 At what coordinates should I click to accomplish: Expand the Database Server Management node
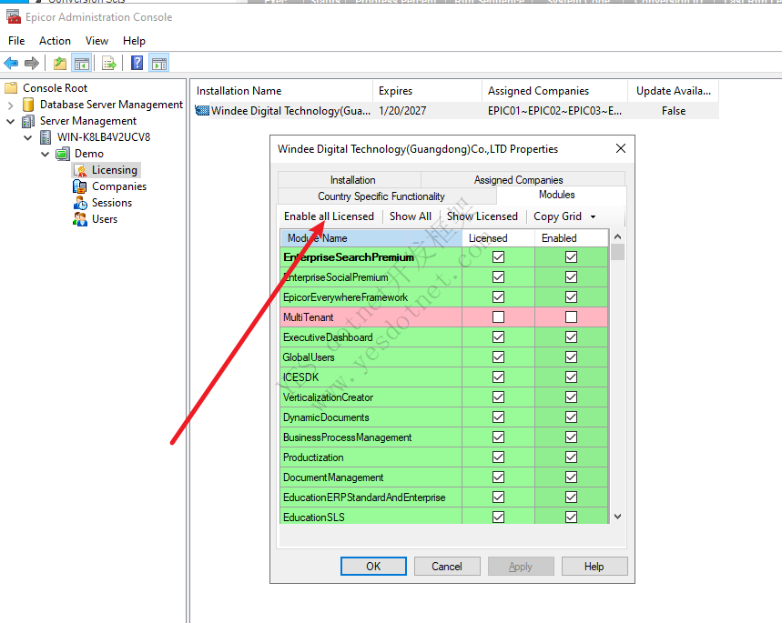11,105
